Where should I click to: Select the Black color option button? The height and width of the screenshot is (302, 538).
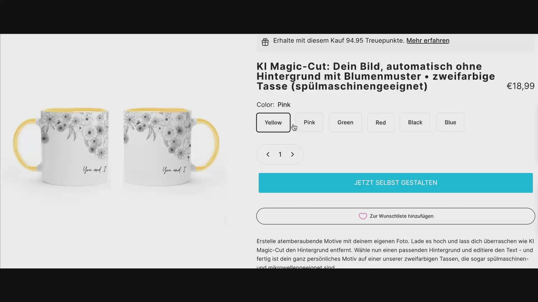coord(415,122)
